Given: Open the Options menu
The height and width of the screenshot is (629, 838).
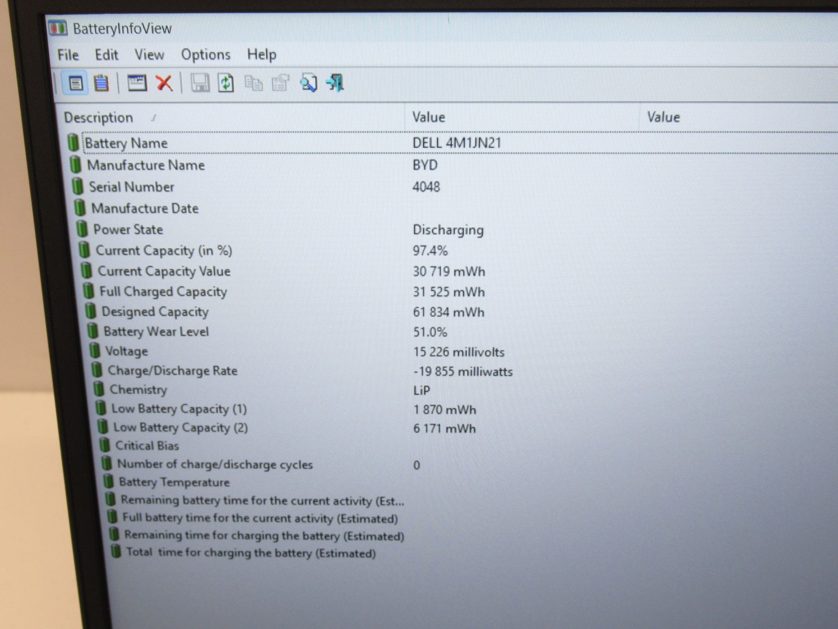Looking at the screenshot, I should (206, 55).
